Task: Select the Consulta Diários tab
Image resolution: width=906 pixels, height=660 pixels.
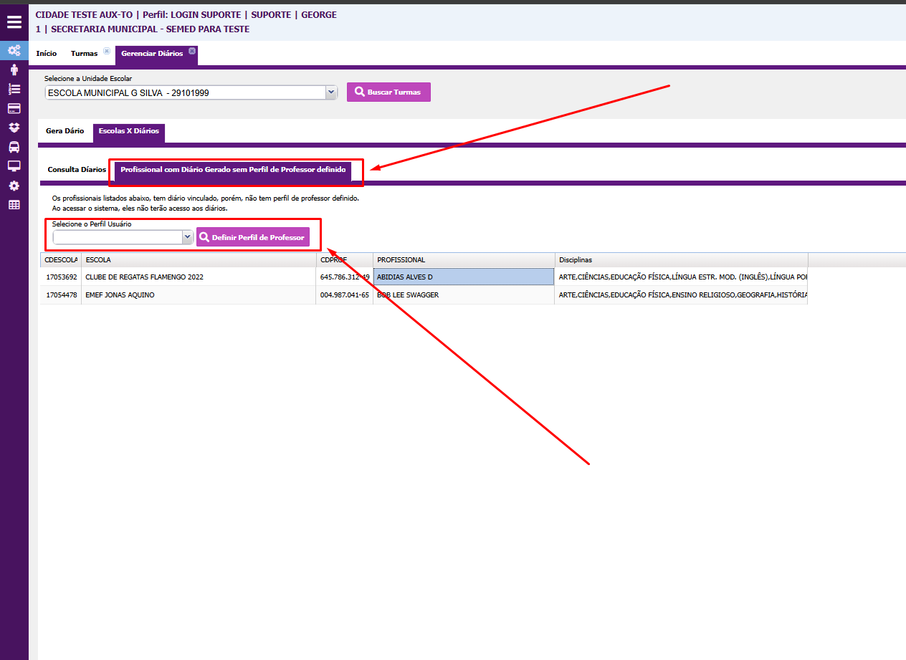Action: (77, 170)
